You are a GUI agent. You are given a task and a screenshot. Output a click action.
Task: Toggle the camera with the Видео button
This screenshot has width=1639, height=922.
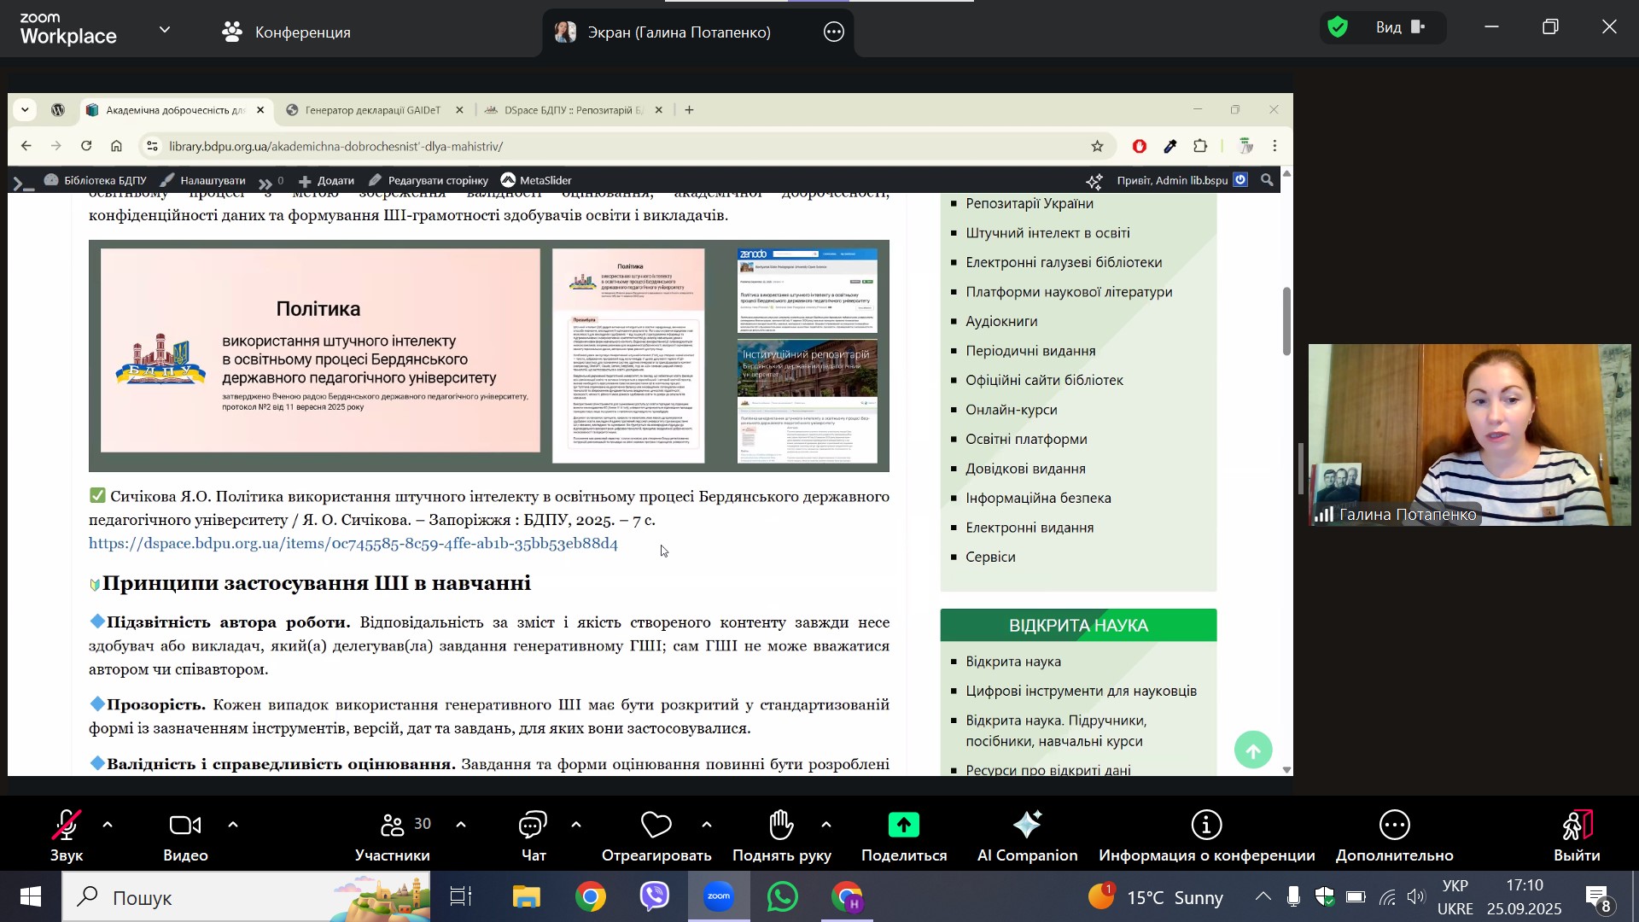point(185,826)
